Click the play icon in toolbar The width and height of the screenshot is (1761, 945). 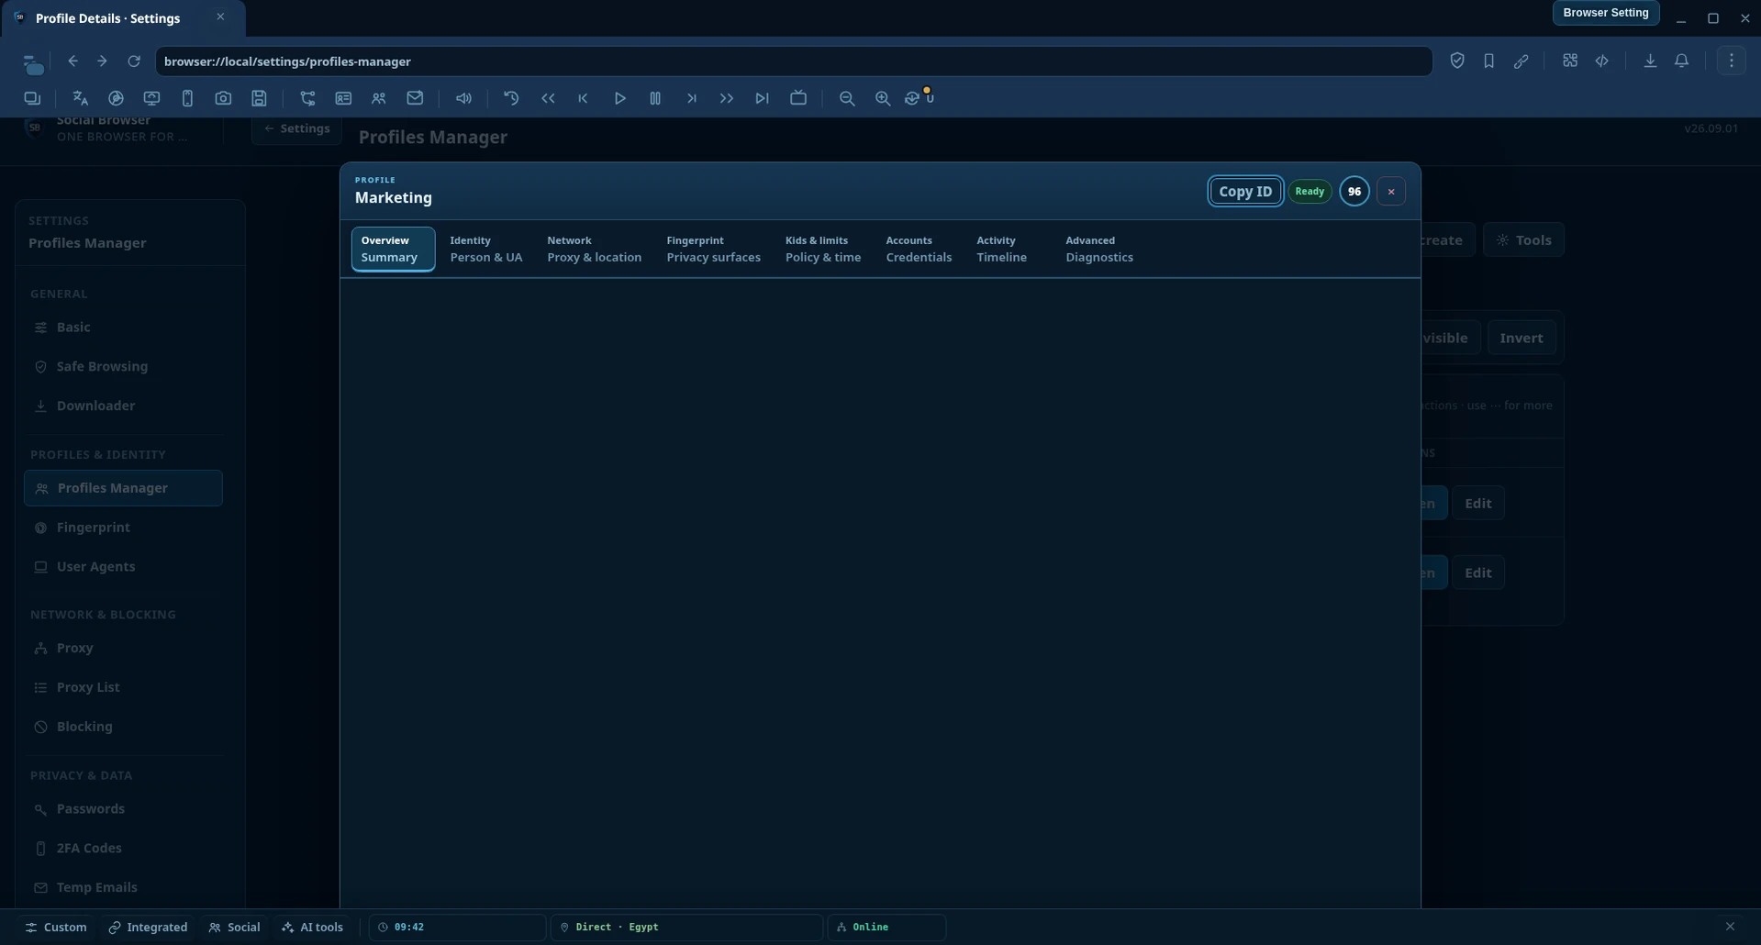[x=619, y=98]
